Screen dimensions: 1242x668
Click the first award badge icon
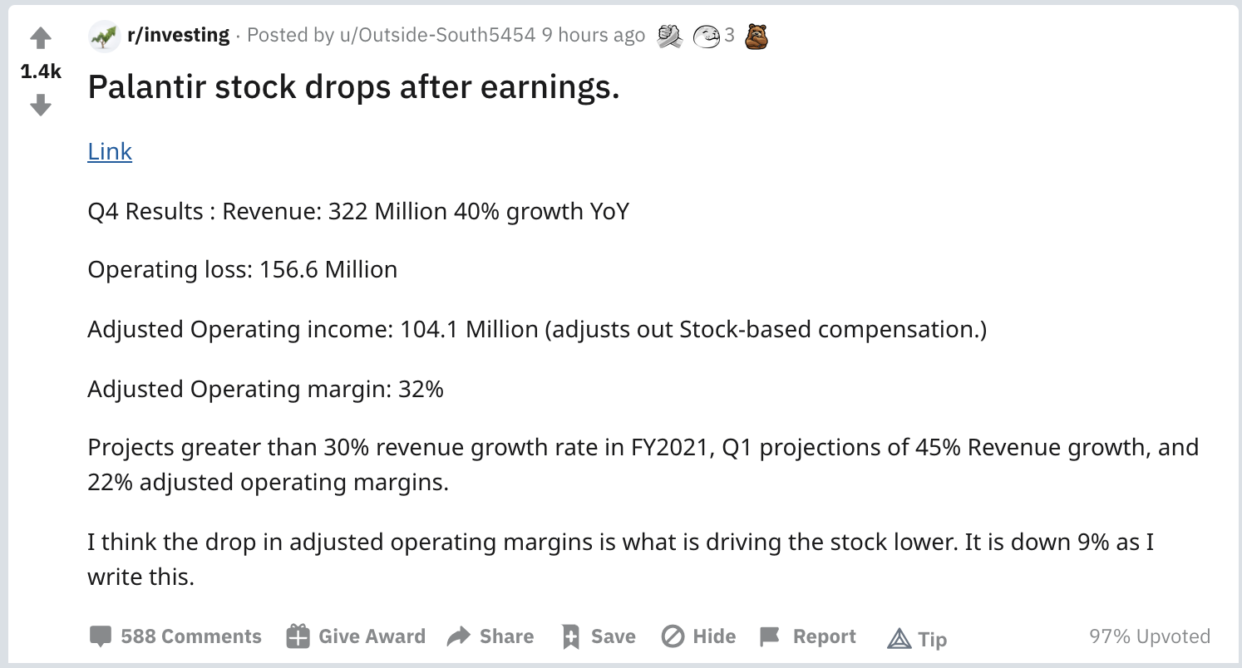(x=669, y=35)
